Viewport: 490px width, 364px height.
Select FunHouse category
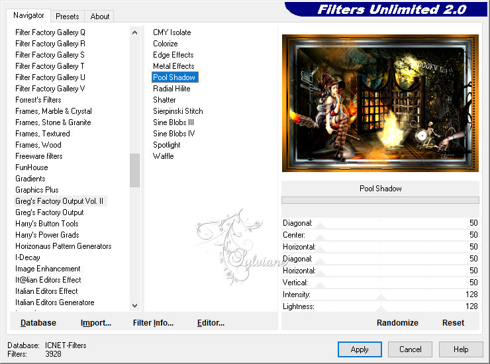[x=32, y=167]
